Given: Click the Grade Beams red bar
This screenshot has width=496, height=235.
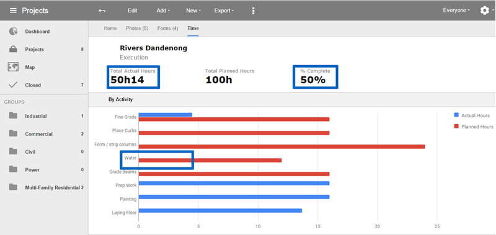Looking at the screenshot, I should coord(234,174).
